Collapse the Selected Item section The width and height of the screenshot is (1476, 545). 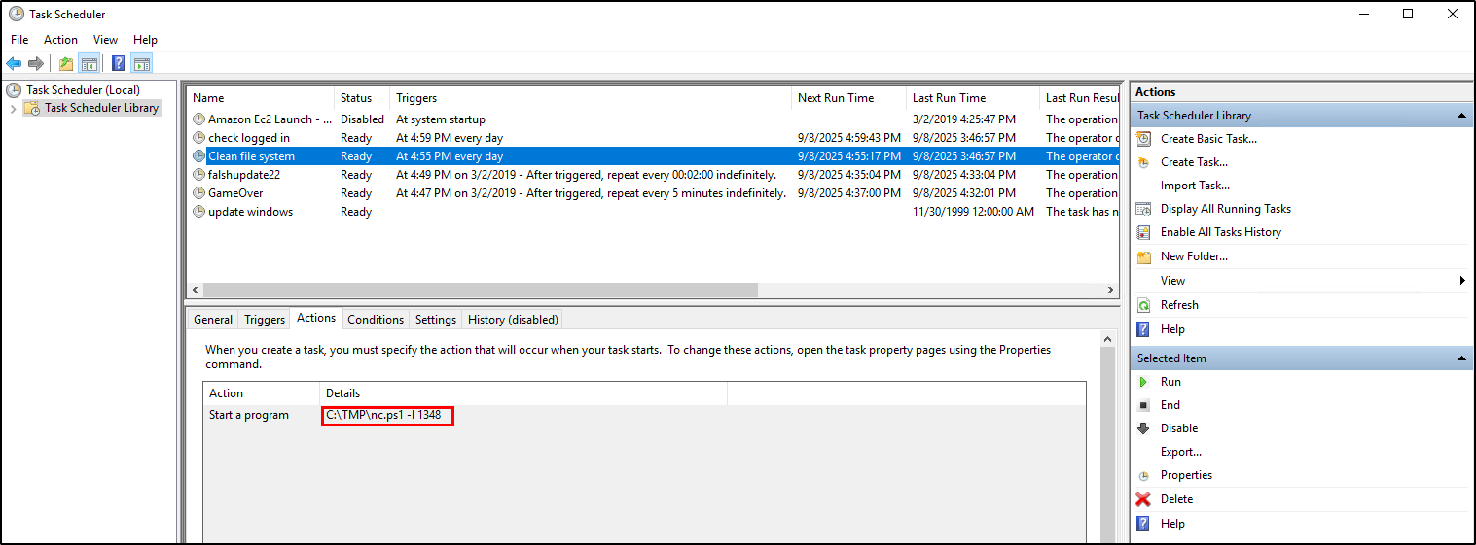click(1461, 358)
